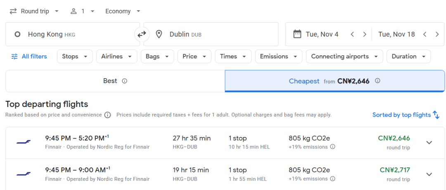Screen dimensions: 446x190
Task: Go to previous return date
Action: [x=425, y=35]
